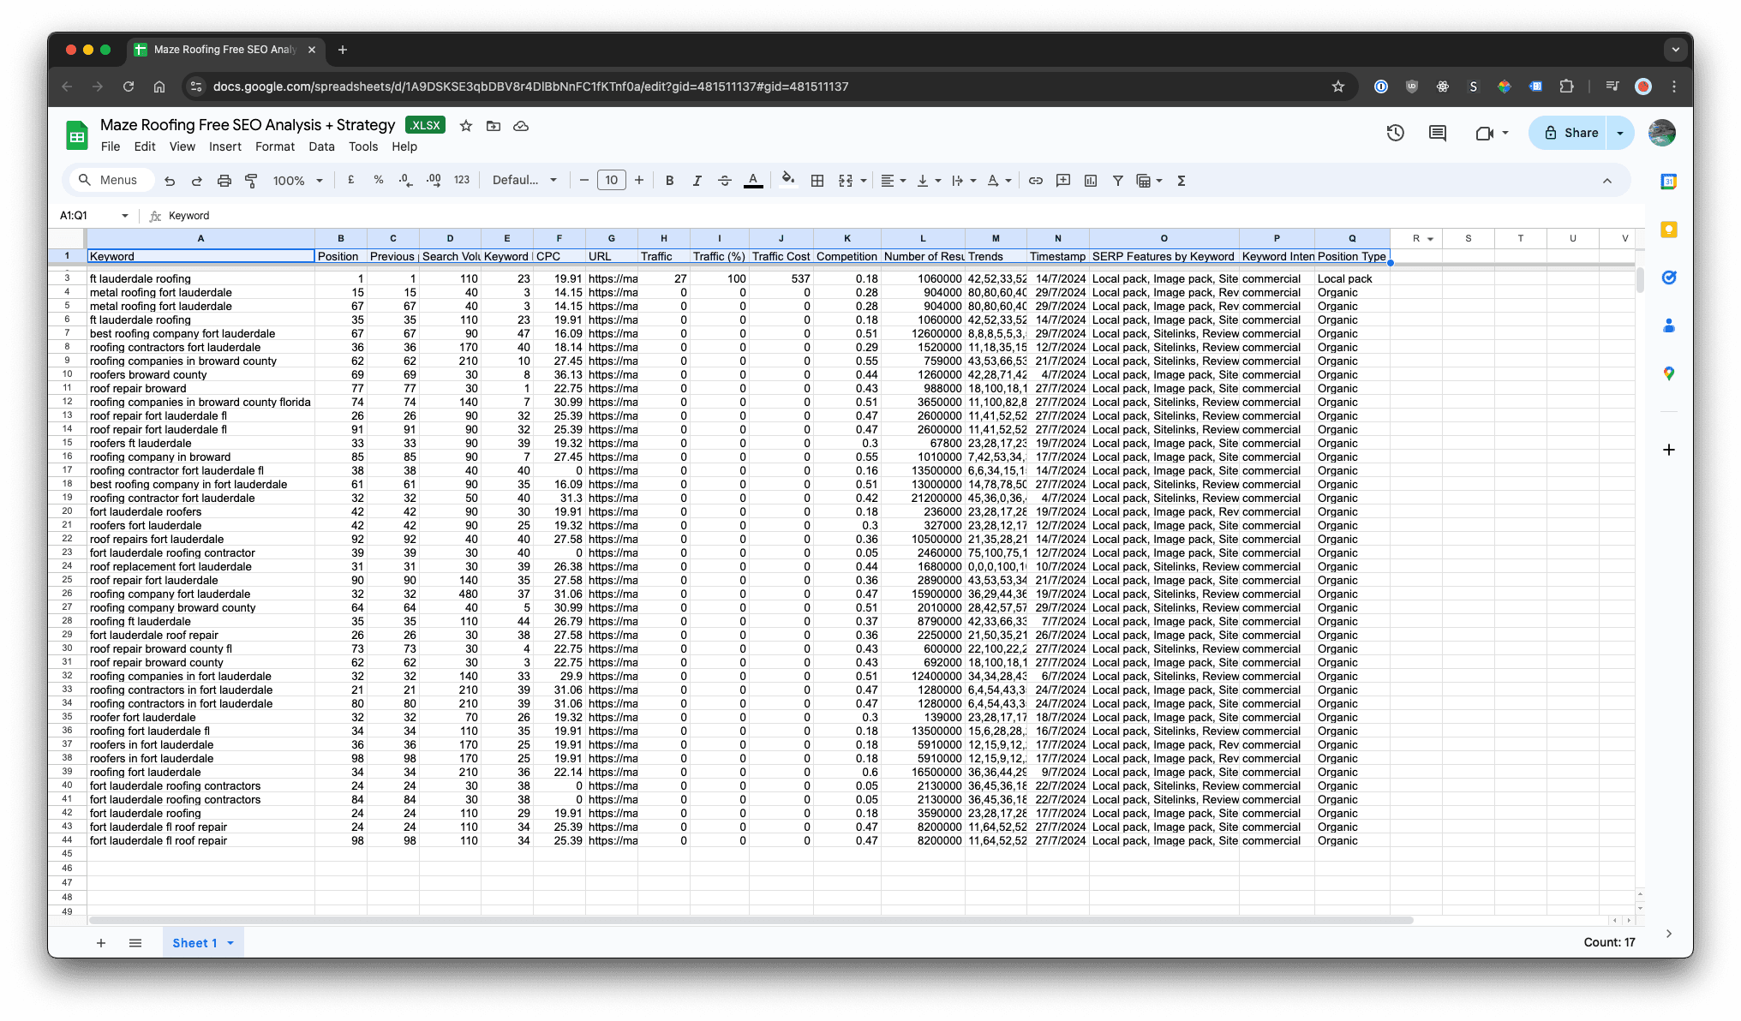The width and height of the screenshot is (1741, 1021).
Task: Decrease decimal places icon
Action: click(405, 181)
